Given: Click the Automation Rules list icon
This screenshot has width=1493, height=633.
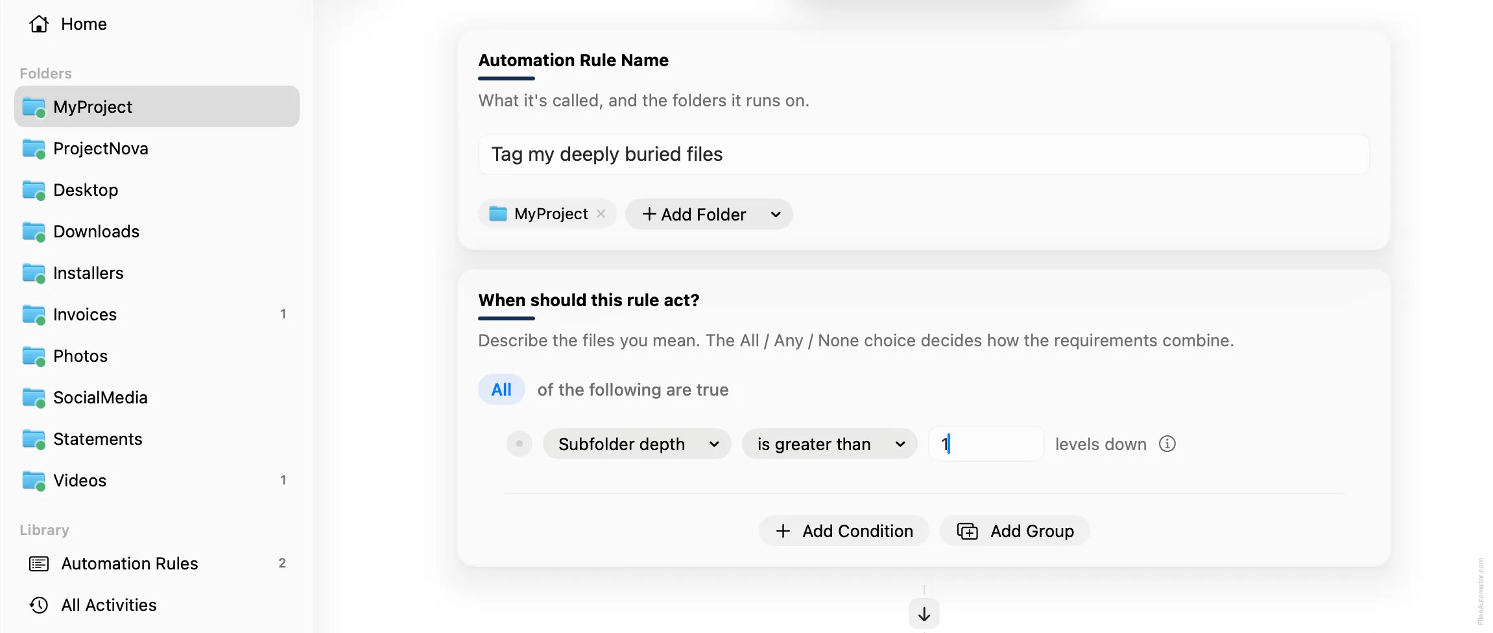Looking at the screenshot, I should [x=39, y=564].
